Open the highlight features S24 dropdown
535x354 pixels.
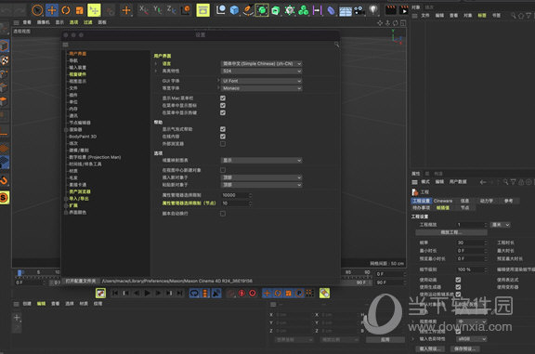(x=261, y=71)
